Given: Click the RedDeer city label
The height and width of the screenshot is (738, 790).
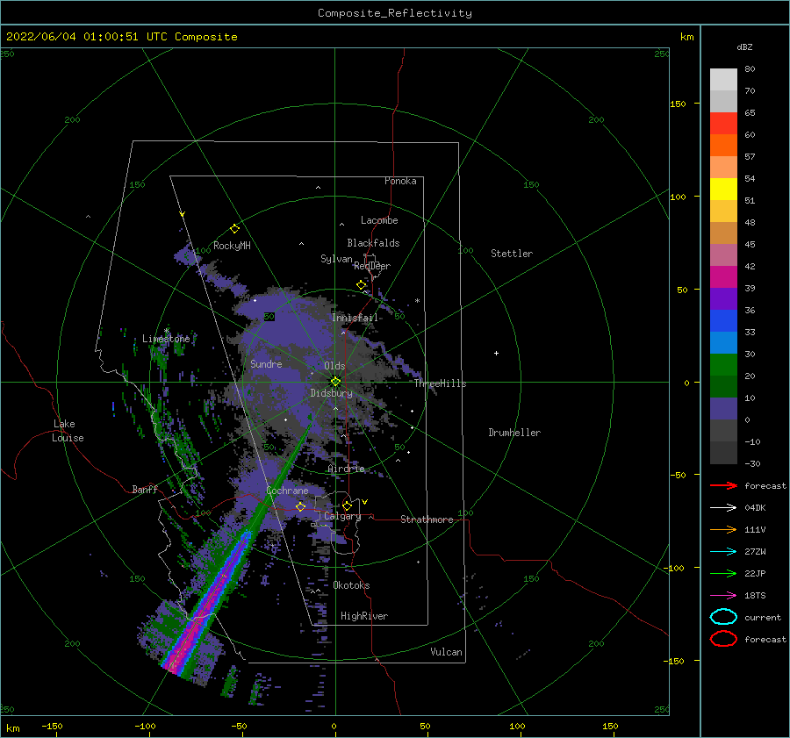Looking at the screenshot, I should tap(372, 266).
